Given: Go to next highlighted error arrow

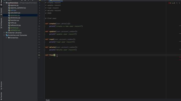Looking at the screenshot, I should (179, 3).
